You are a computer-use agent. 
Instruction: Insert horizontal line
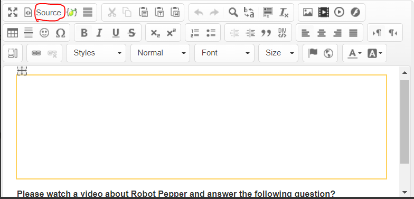tap(29, 33)
